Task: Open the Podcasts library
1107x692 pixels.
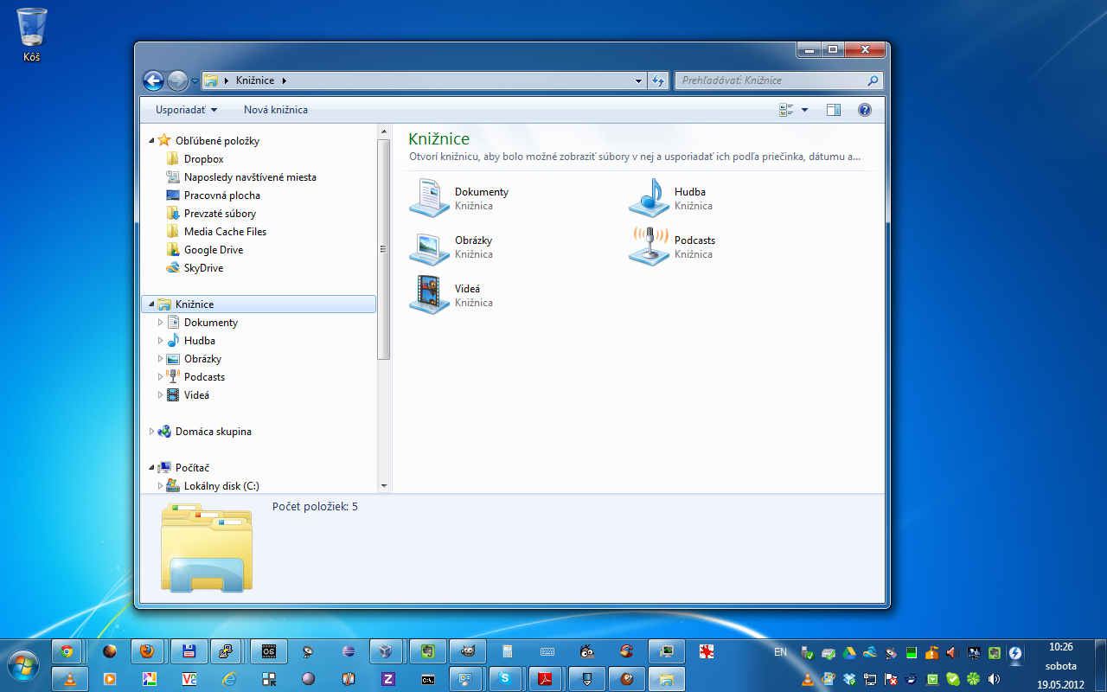Action: point(649,247)
